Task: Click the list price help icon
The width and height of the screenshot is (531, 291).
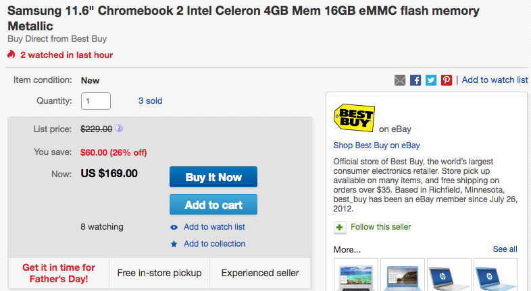Action: (x=119, y=128)
